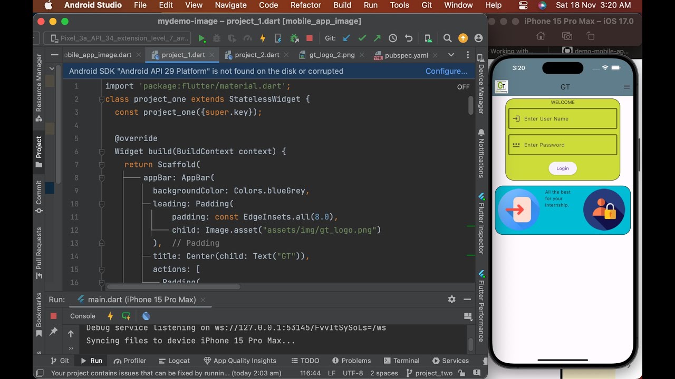Click the Rollback undo arrow icon
The image size is (675, 379).
408,38
